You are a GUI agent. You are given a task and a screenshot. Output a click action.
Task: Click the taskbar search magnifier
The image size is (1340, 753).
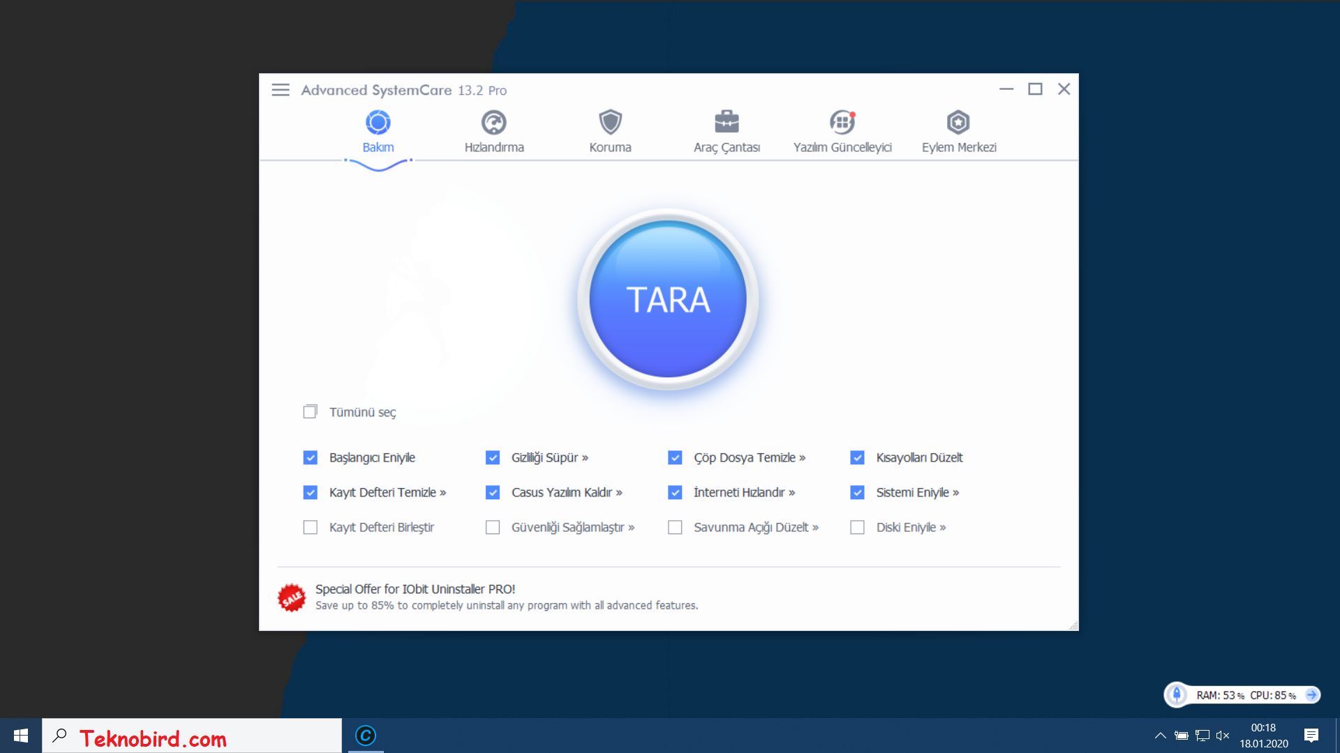click(x=60, y=736)
